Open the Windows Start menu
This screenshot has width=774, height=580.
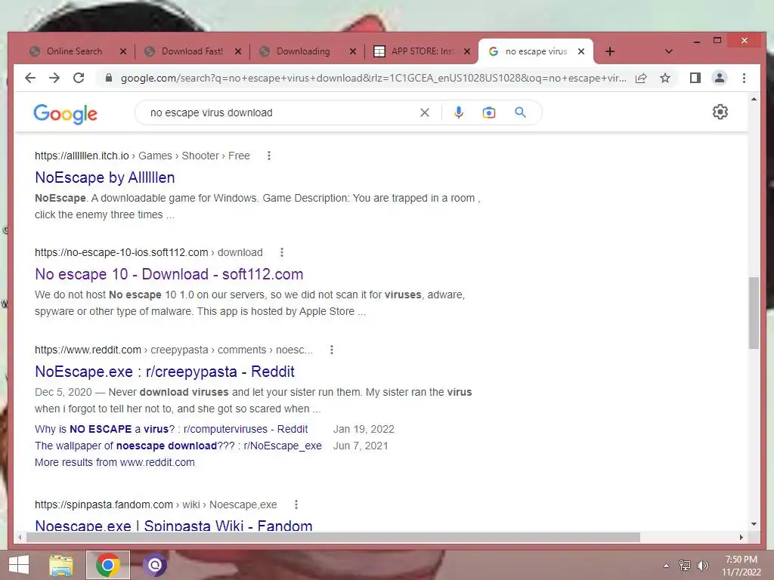pyautogui.click(x=19, y=565)
